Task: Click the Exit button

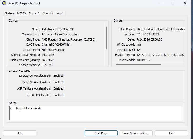Action: (171, 133)
